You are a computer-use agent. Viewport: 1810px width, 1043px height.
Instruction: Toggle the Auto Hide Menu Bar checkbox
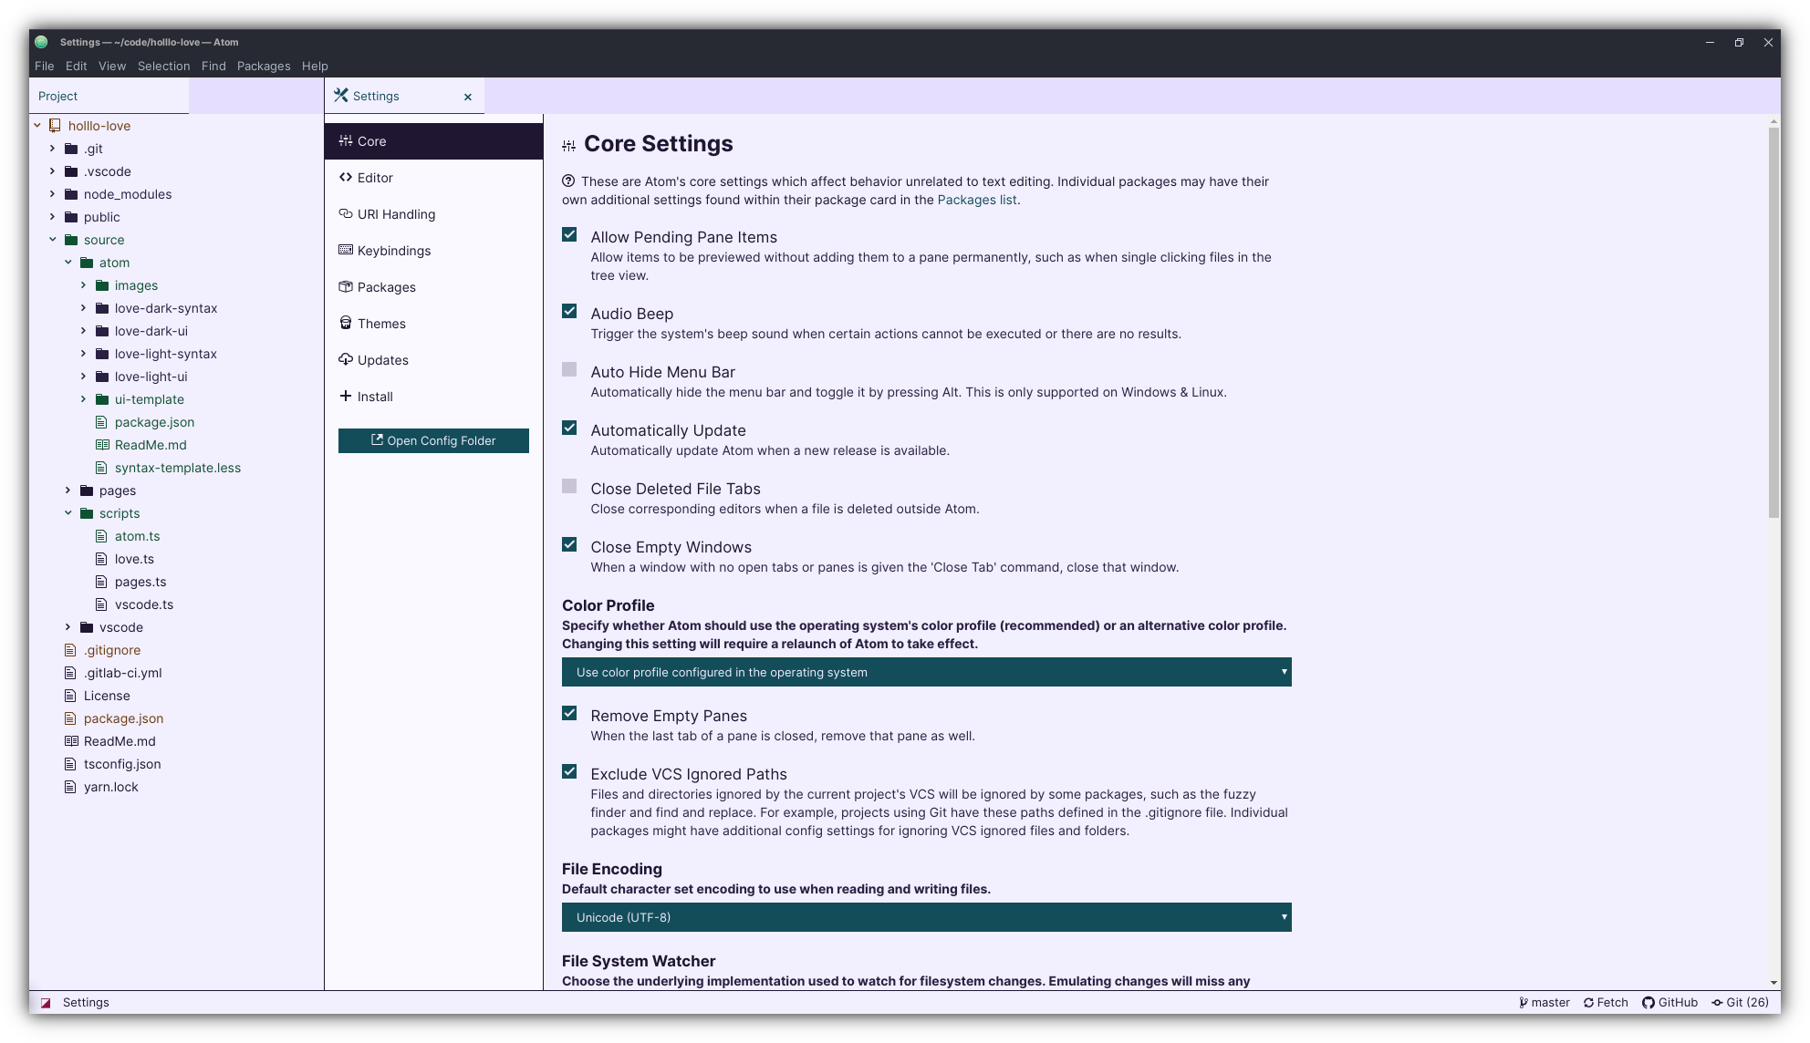point(569,370)
